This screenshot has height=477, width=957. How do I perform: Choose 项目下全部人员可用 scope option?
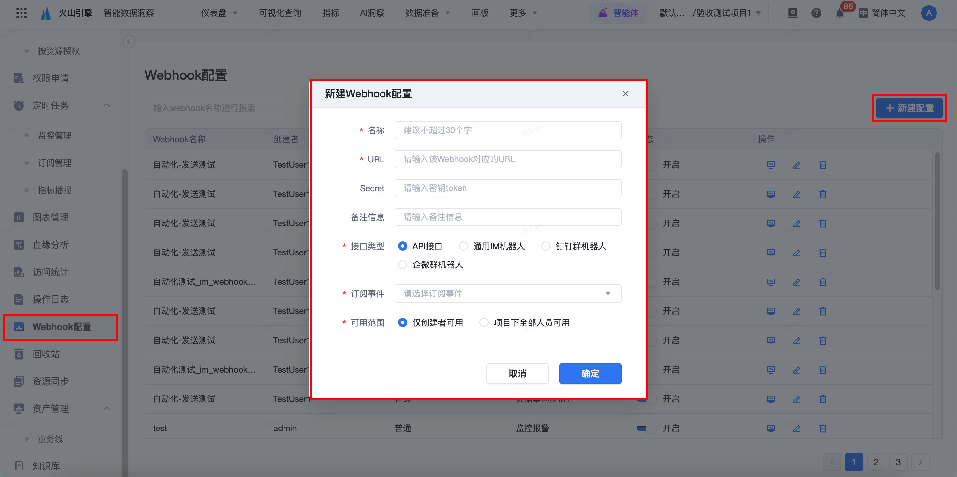[484, 322]
